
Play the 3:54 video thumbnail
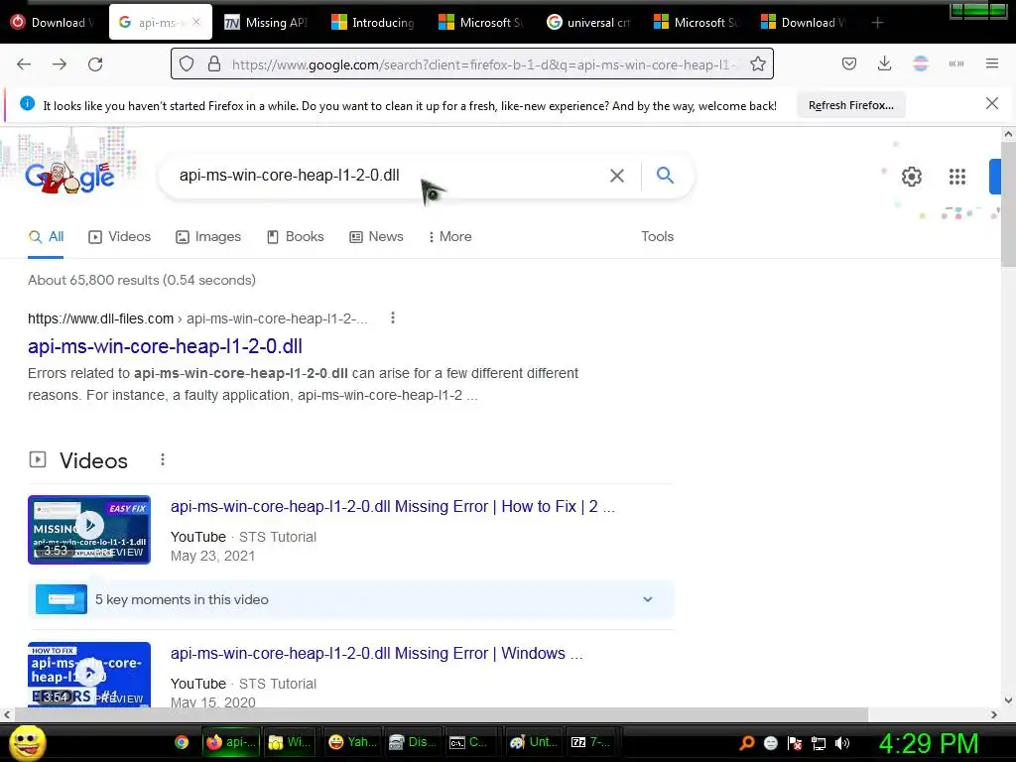[89, 674]
